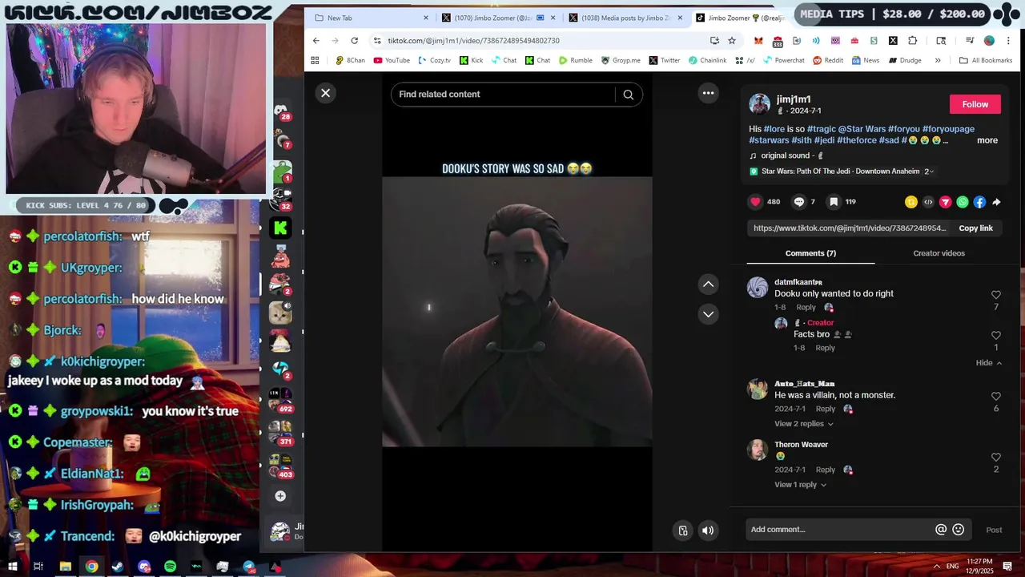Switch to Comments (7) tab
Viewport: 1025px width, 577px height.
pyautogui.click(x=810, y=253)
